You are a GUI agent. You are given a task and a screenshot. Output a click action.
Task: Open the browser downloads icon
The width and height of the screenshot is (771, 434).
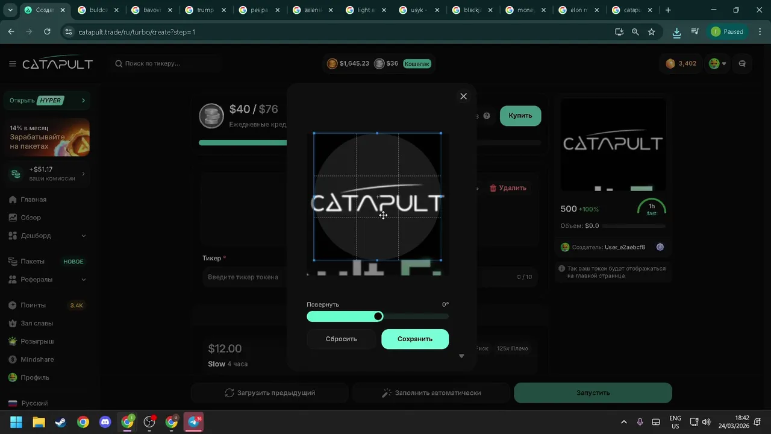coord(677,32)
